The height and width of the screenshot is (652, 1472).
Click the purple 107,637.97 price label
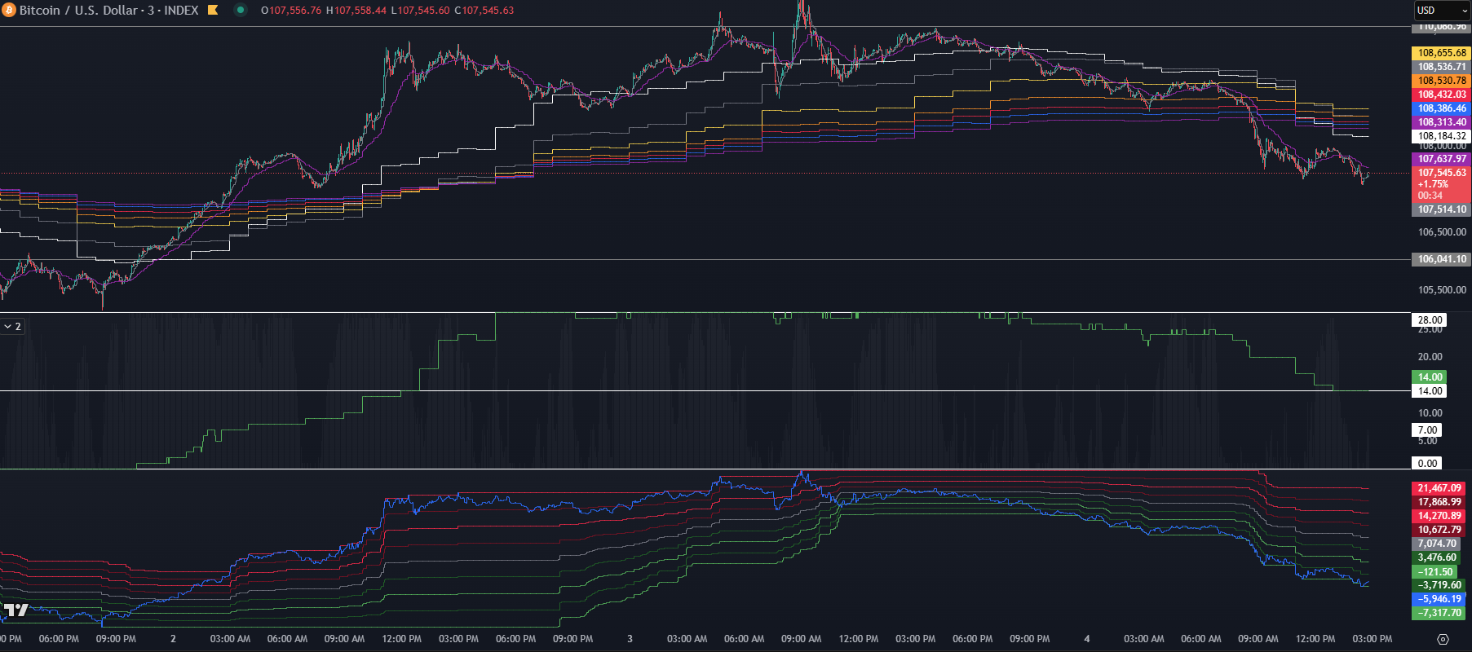coord(1441,159)
